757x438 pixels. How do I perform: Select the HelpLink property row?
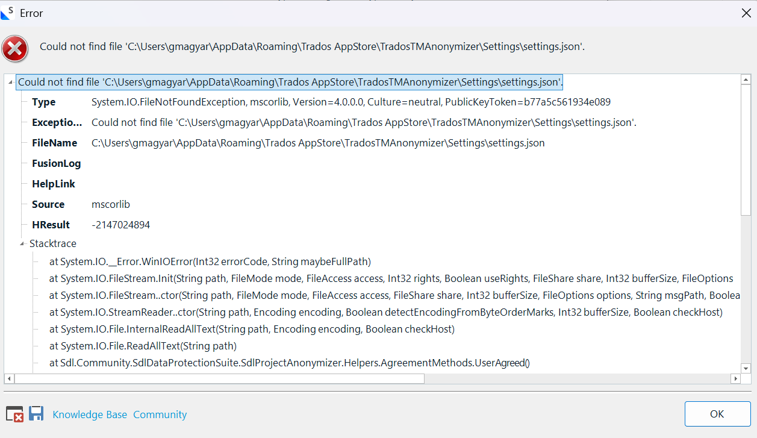(x=54, y=184)
